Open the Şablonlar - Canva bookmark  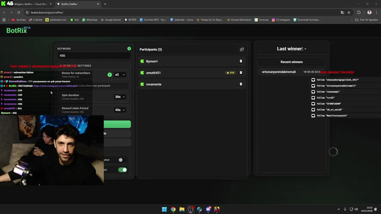[182, 20]
